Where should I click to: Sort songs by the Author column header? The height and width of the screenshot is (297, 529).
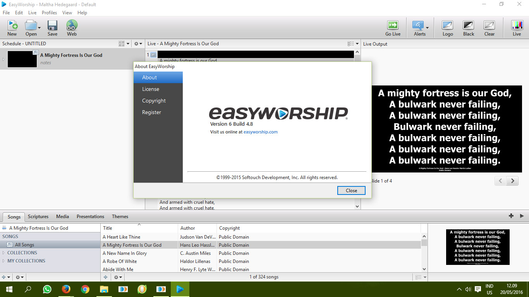coord(197,228)
